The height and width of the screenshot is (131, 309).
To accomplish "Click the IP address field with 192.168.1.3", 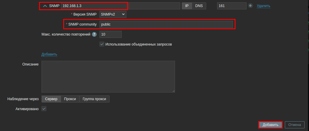I will point(94,6).
